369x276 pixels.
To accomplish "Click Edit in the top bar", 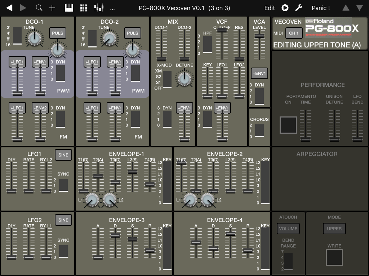I will pos(270,8).
